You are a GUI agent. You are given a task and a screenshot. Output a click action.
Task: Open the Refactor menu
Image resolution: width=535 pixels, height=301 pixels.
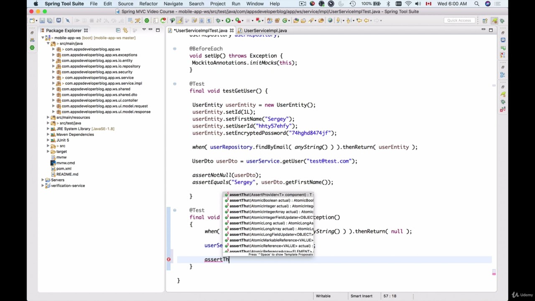(148, 4)
